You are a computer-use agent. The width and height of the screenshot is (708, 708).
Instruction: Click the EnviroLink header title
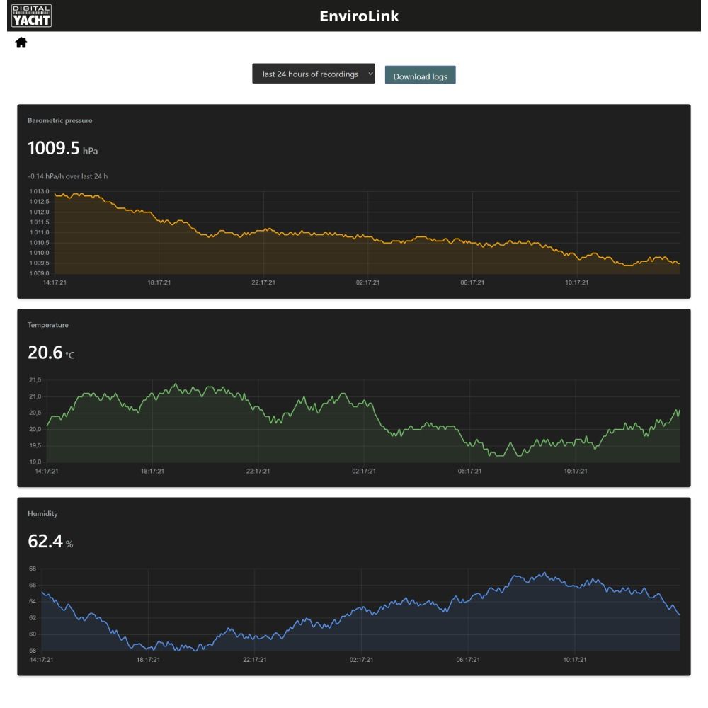click(359, 16)
